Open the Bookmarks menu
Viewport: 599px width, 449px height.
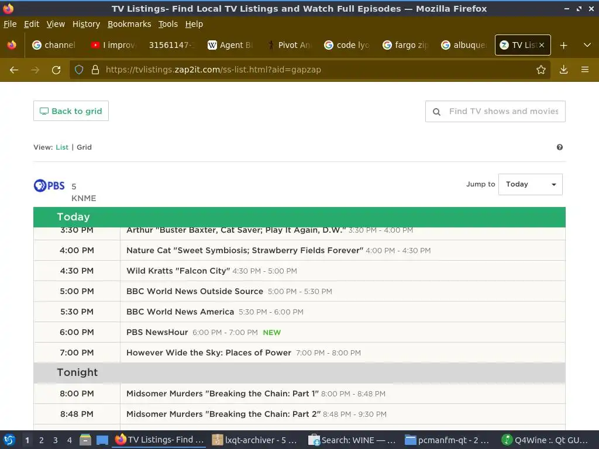tap(129, 24)
